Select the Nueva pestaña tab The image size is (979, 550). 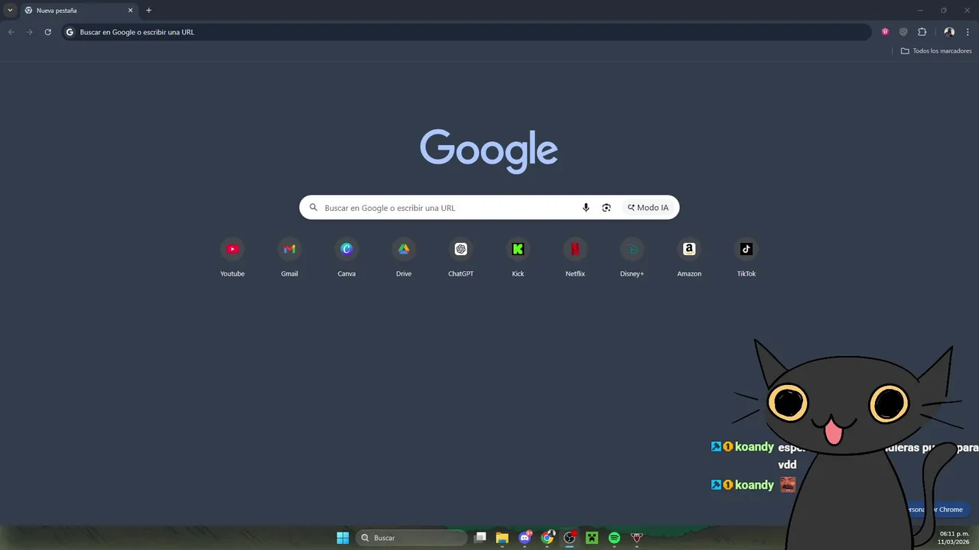coord(79,11)
